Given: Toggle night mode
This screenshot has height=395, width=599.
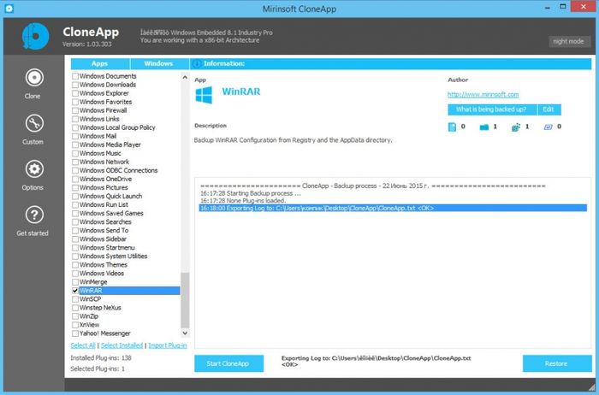Looking at the screenshot, I should tap(570, 41).
